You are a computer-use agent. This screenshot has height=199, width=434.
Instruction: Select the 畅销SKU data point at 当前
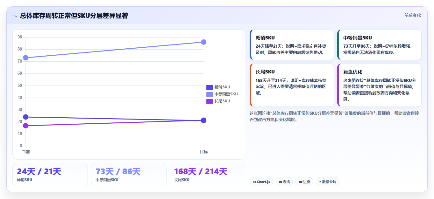26,117
